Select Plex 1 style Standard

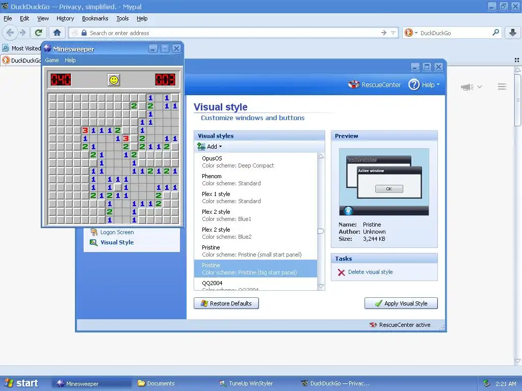coord(256,198)
